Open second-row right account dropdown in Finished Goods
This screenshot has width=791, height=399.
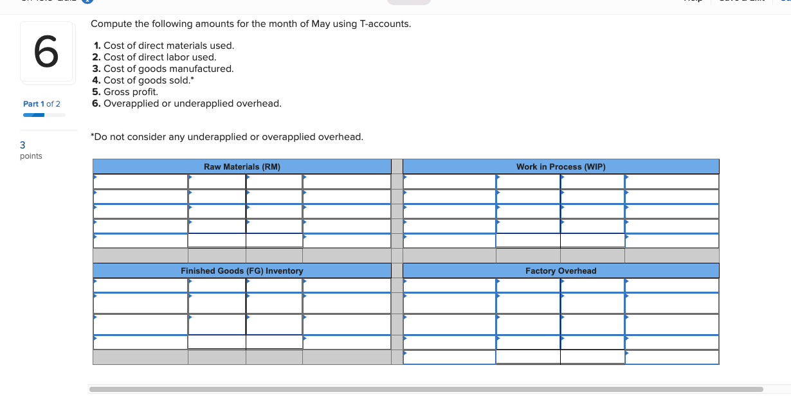coord(347,303)
